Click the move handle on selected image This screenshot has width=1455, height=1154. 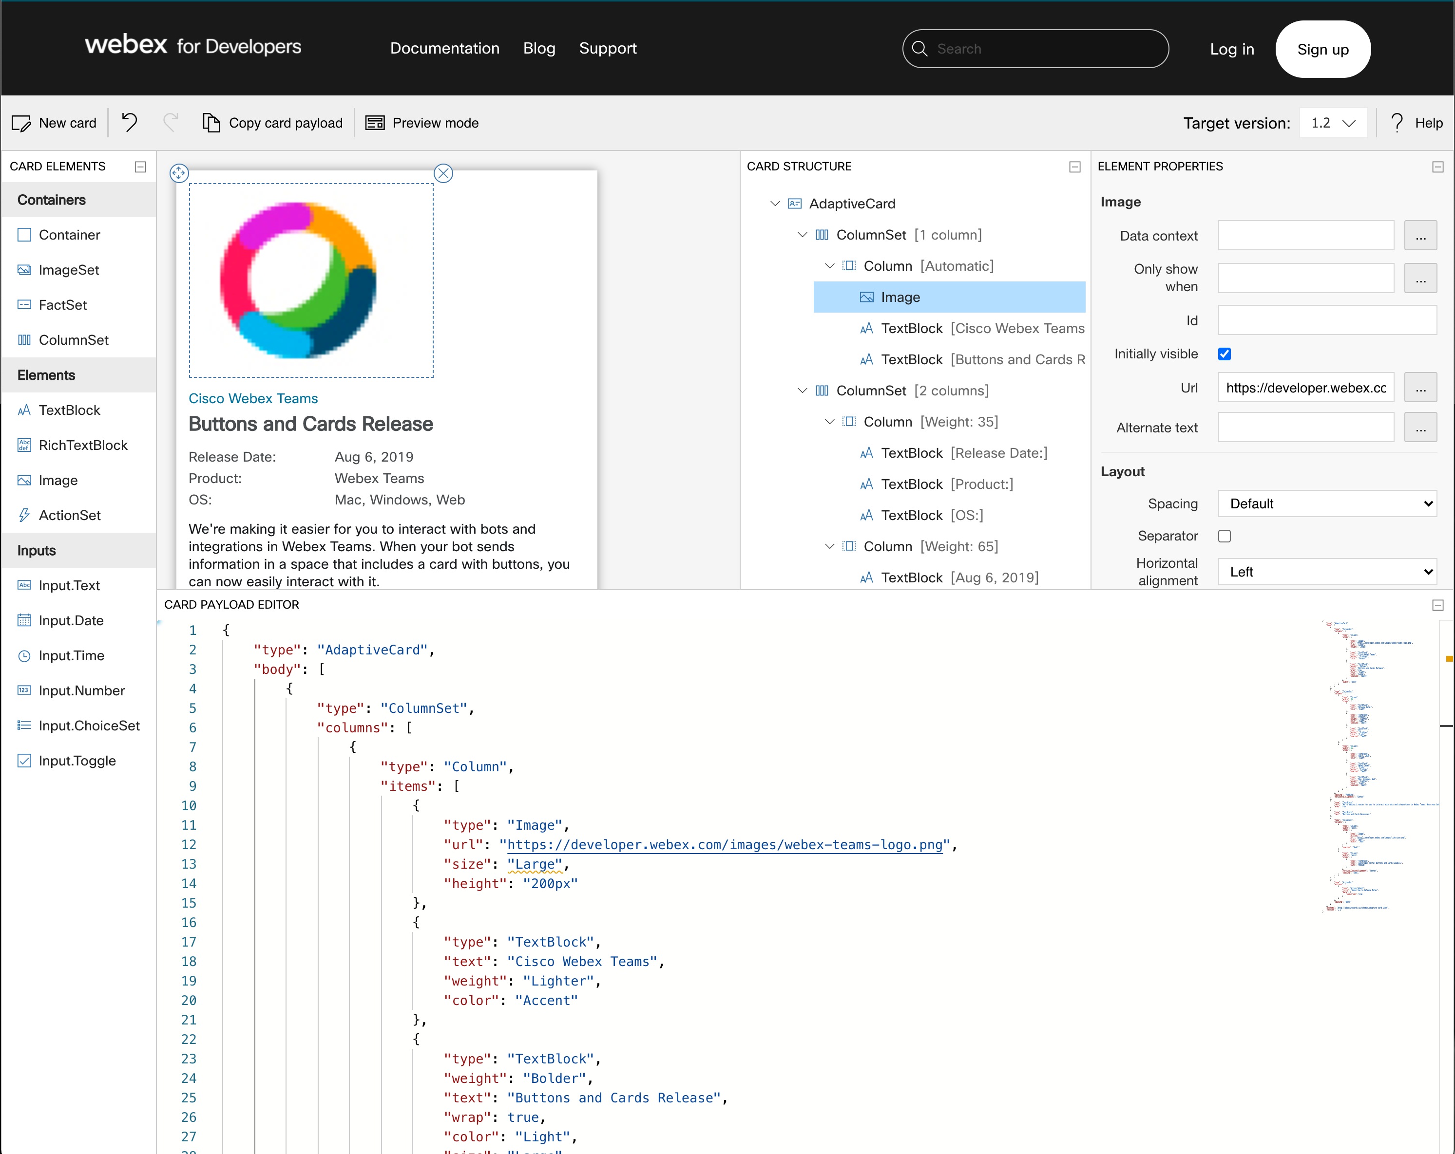coord(179,173)
